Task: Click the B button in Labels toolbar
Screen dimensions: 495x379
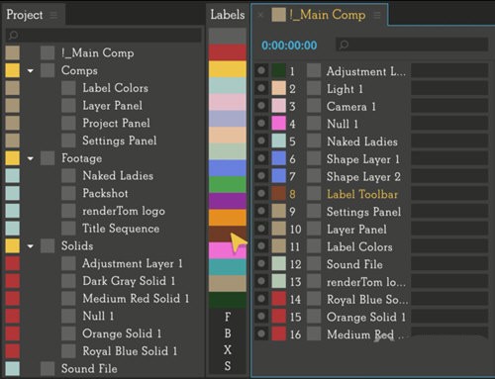Action: pos(228,333)
